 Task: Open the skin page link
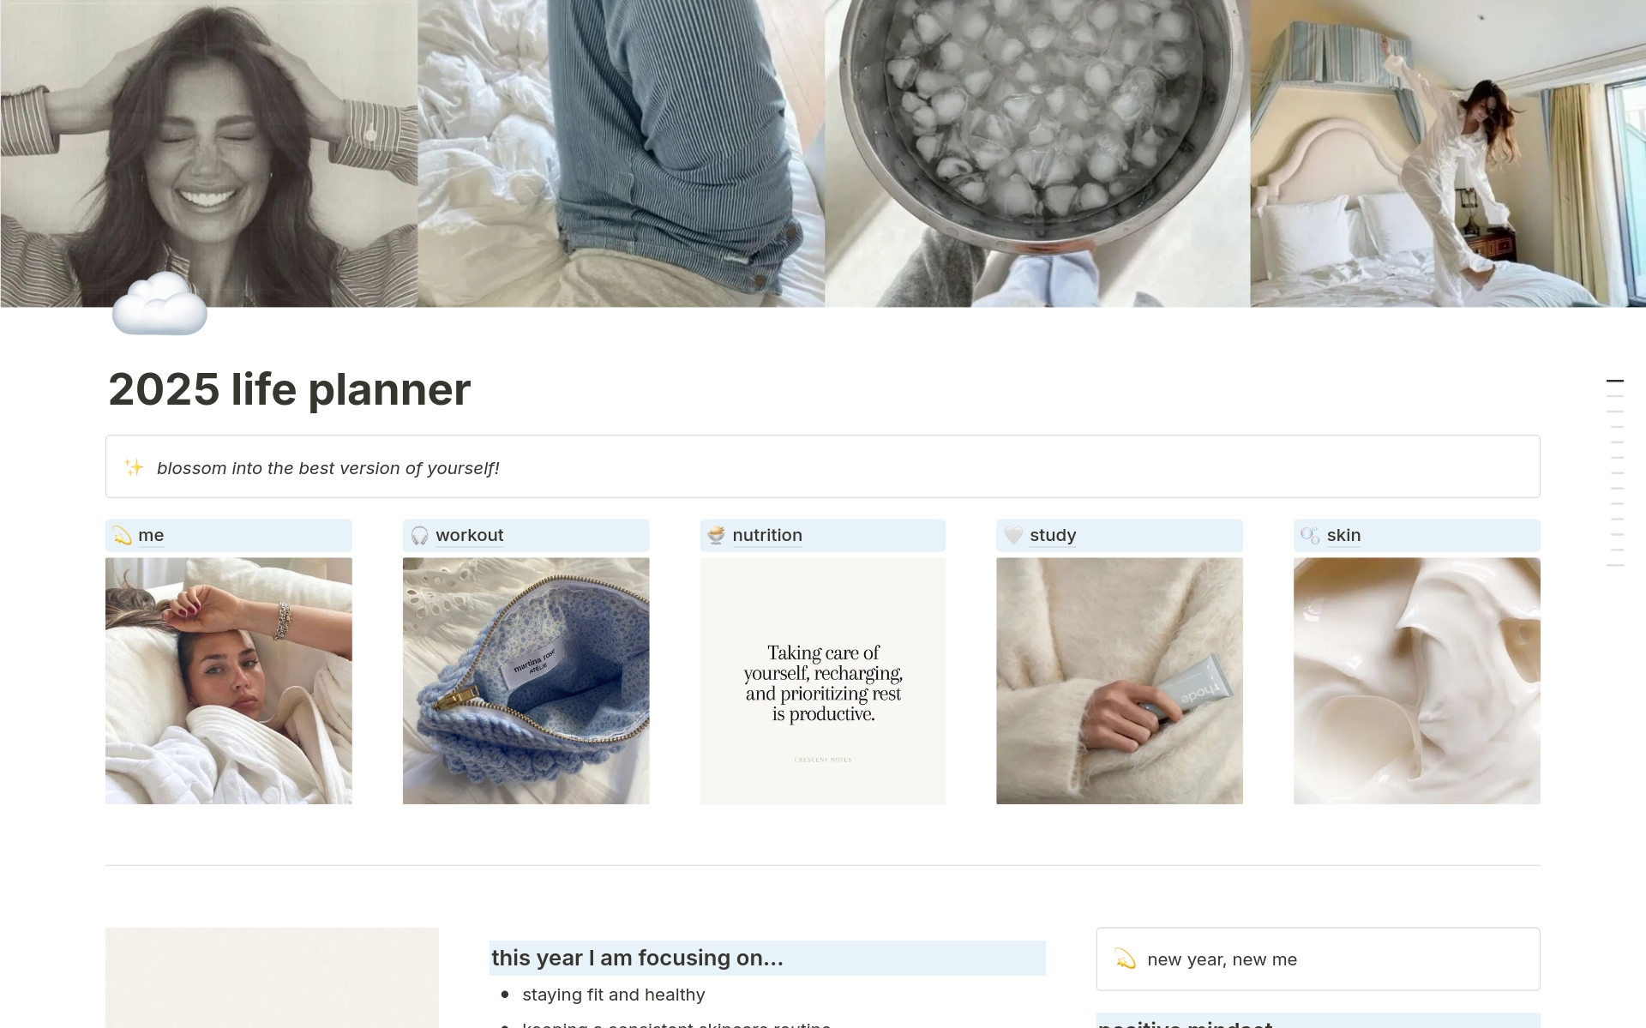(1343, 535)
